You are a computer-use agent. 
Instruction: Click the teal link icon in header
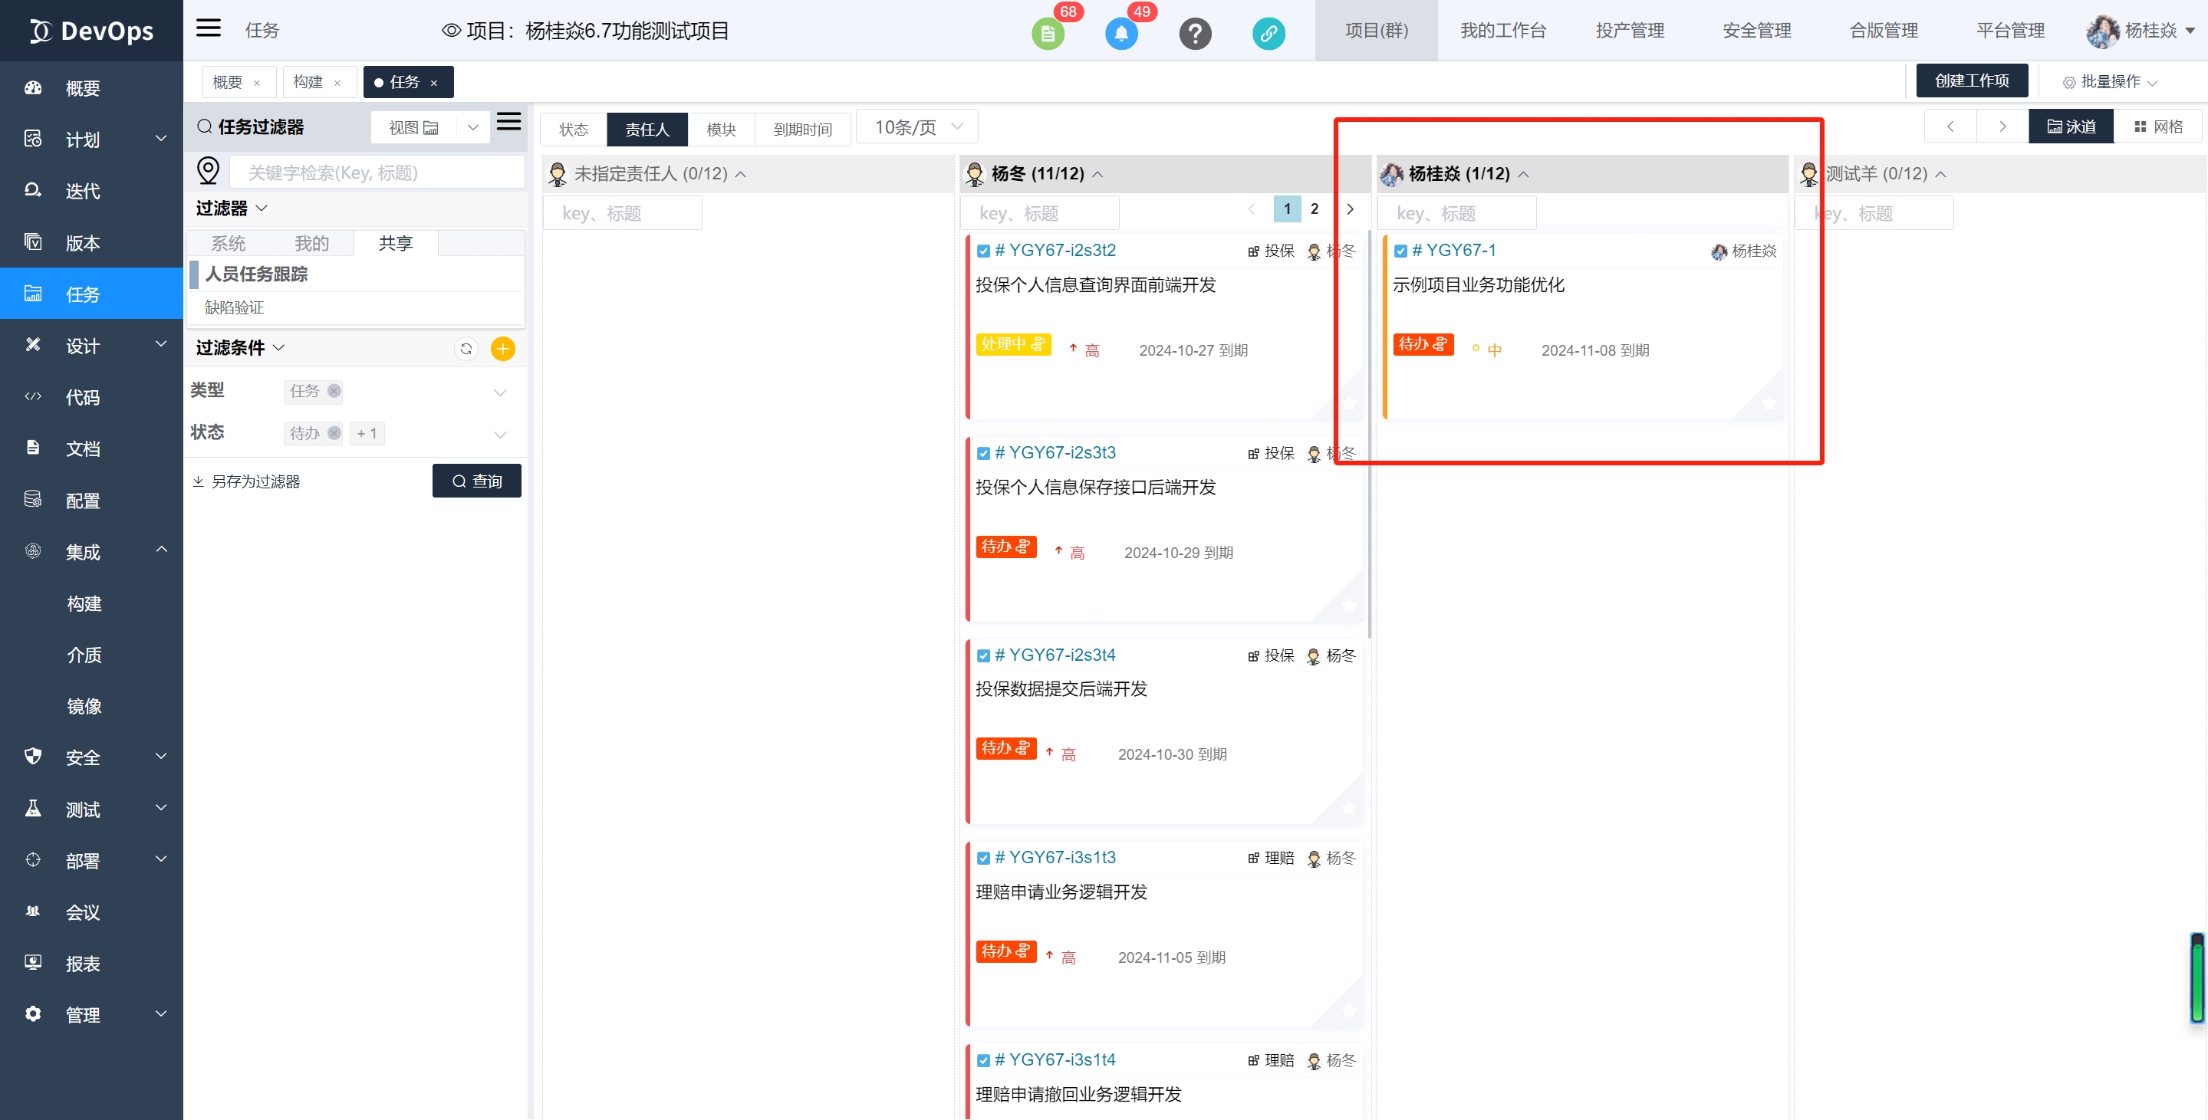pos(1268,34)
